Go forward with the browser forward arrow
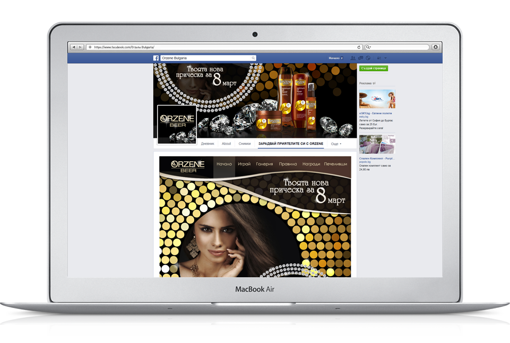The height and width of the screenshot is (343, 510). [80, 47]
